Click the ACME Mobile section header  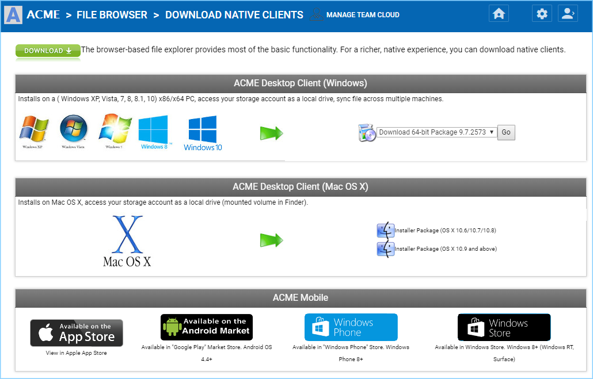pos(301,298)
